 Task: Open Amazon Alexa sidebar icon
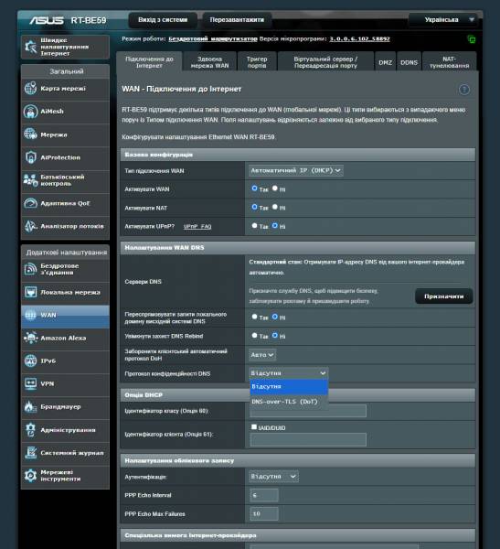click(30, 338)
